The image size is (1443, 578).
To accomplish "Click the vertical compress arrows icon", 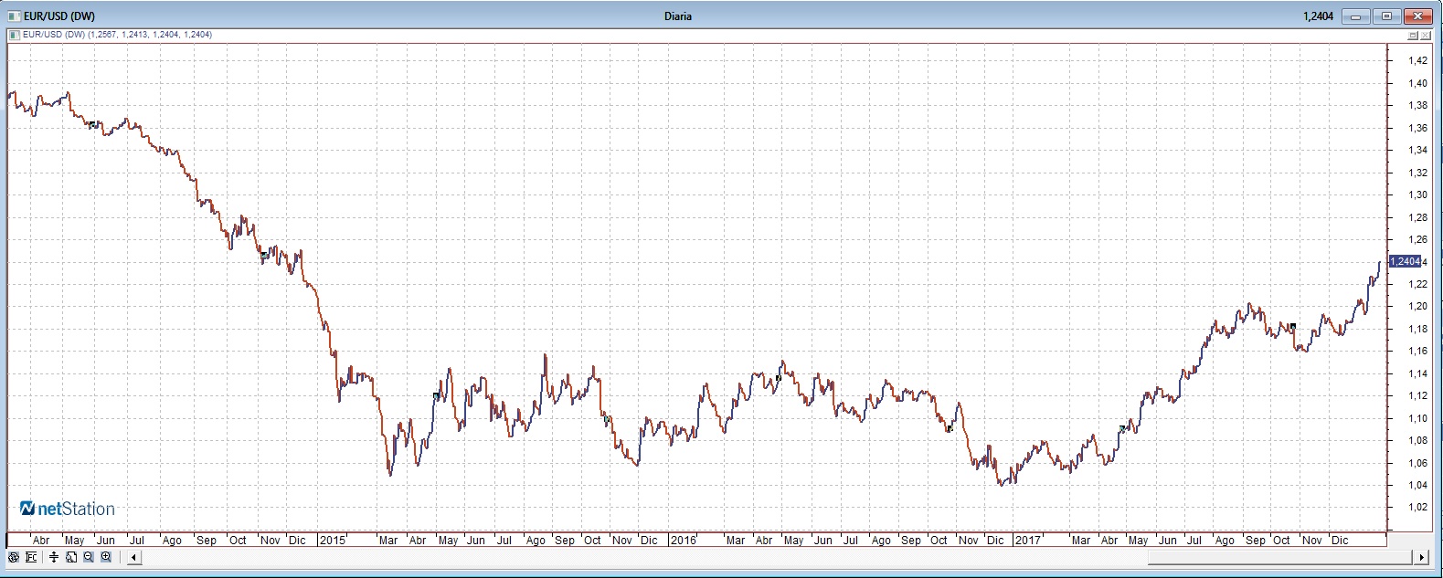I will click(54, 557).
